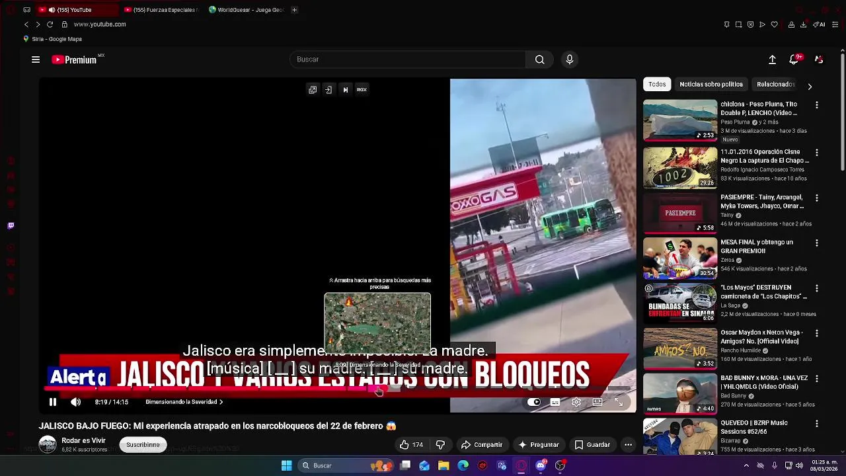Pause the video playback
This screenshot has height=476, width=846.
point(53,402)
